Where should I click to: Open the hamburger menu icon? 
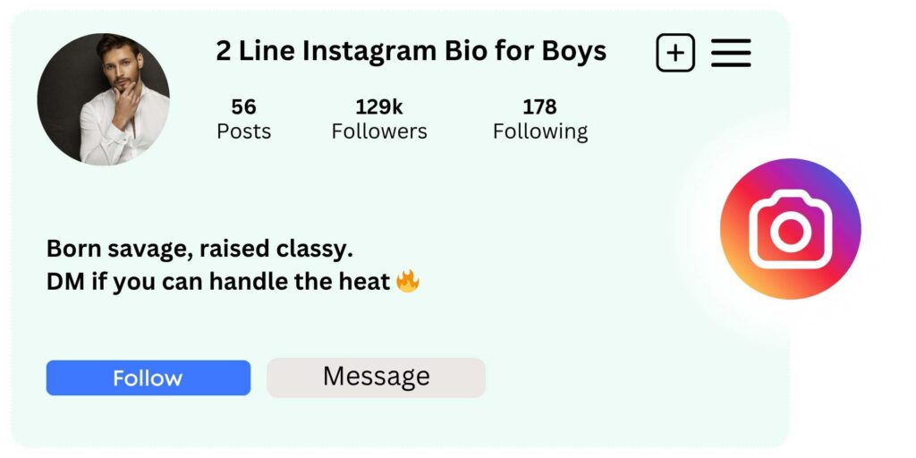tap(731, 54)
